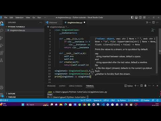Change line ending via CRLF item
The width and height of the screenshot is (161, 121).
click(113, 100)
